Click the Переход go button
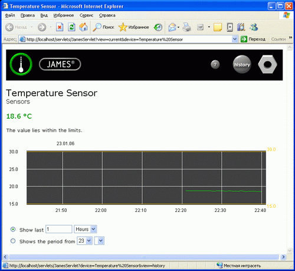The image size is (295, 271). click(x=253, y=39)
